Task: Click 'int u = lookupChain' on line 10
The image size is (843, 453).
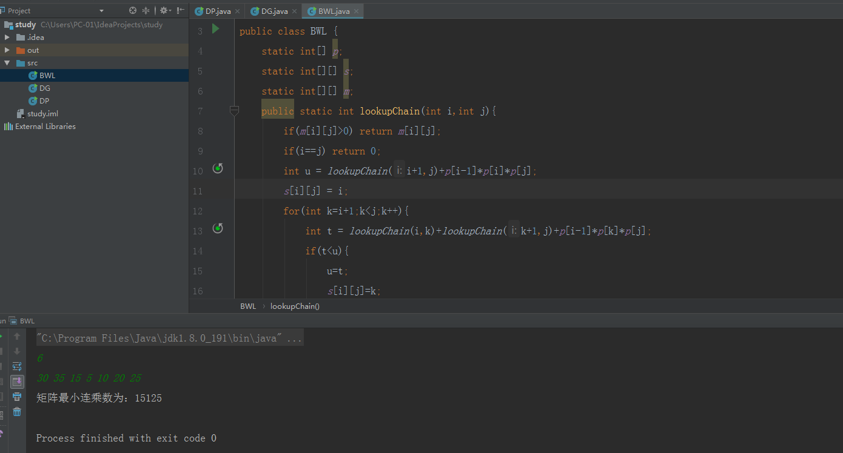Action: point(335,171)
